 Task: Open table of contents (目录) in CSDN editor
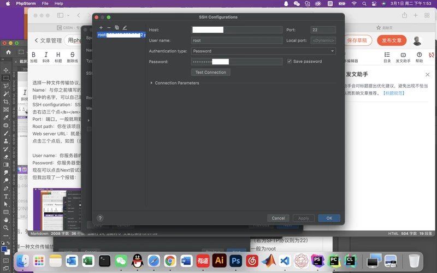tap(387, 57)
